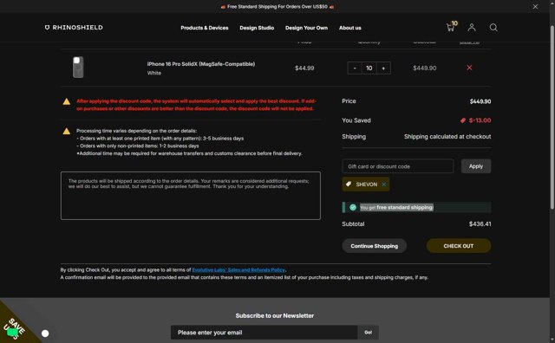Apply the discount code
This screenshot has width=555, height=343.
[x=476, y=166]
